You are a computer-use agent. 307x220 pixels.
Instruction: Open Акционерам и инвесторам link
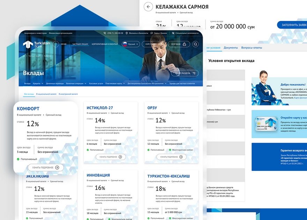pyautogui.click(x=36, y=33)
